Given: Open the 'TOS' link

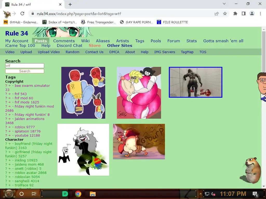Looking at the screenshot, I should pos(203,52).
